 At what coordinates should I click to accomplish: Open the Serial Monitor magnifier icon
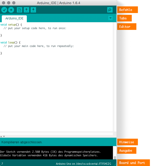110,10
